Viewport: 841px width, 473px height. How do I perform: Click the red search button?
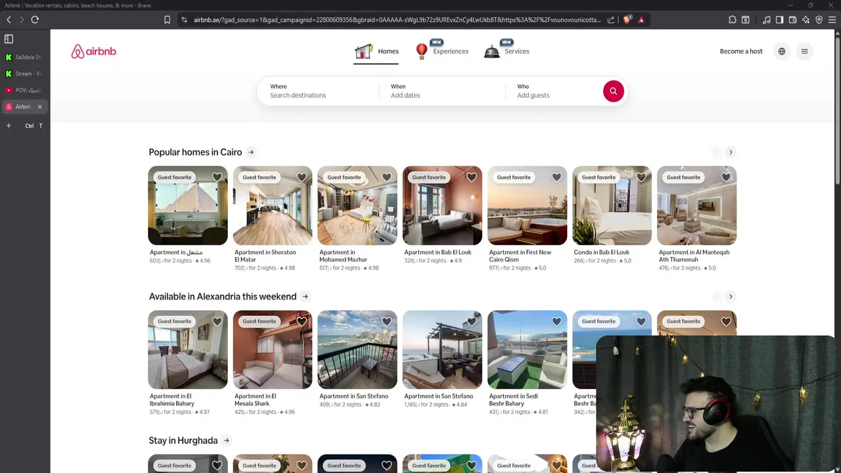[x=613, y=91]
